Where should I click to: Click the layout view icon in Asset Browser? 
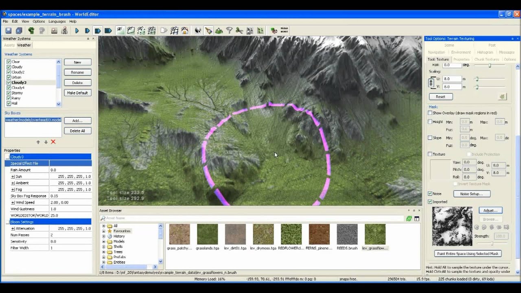[417, 219]
